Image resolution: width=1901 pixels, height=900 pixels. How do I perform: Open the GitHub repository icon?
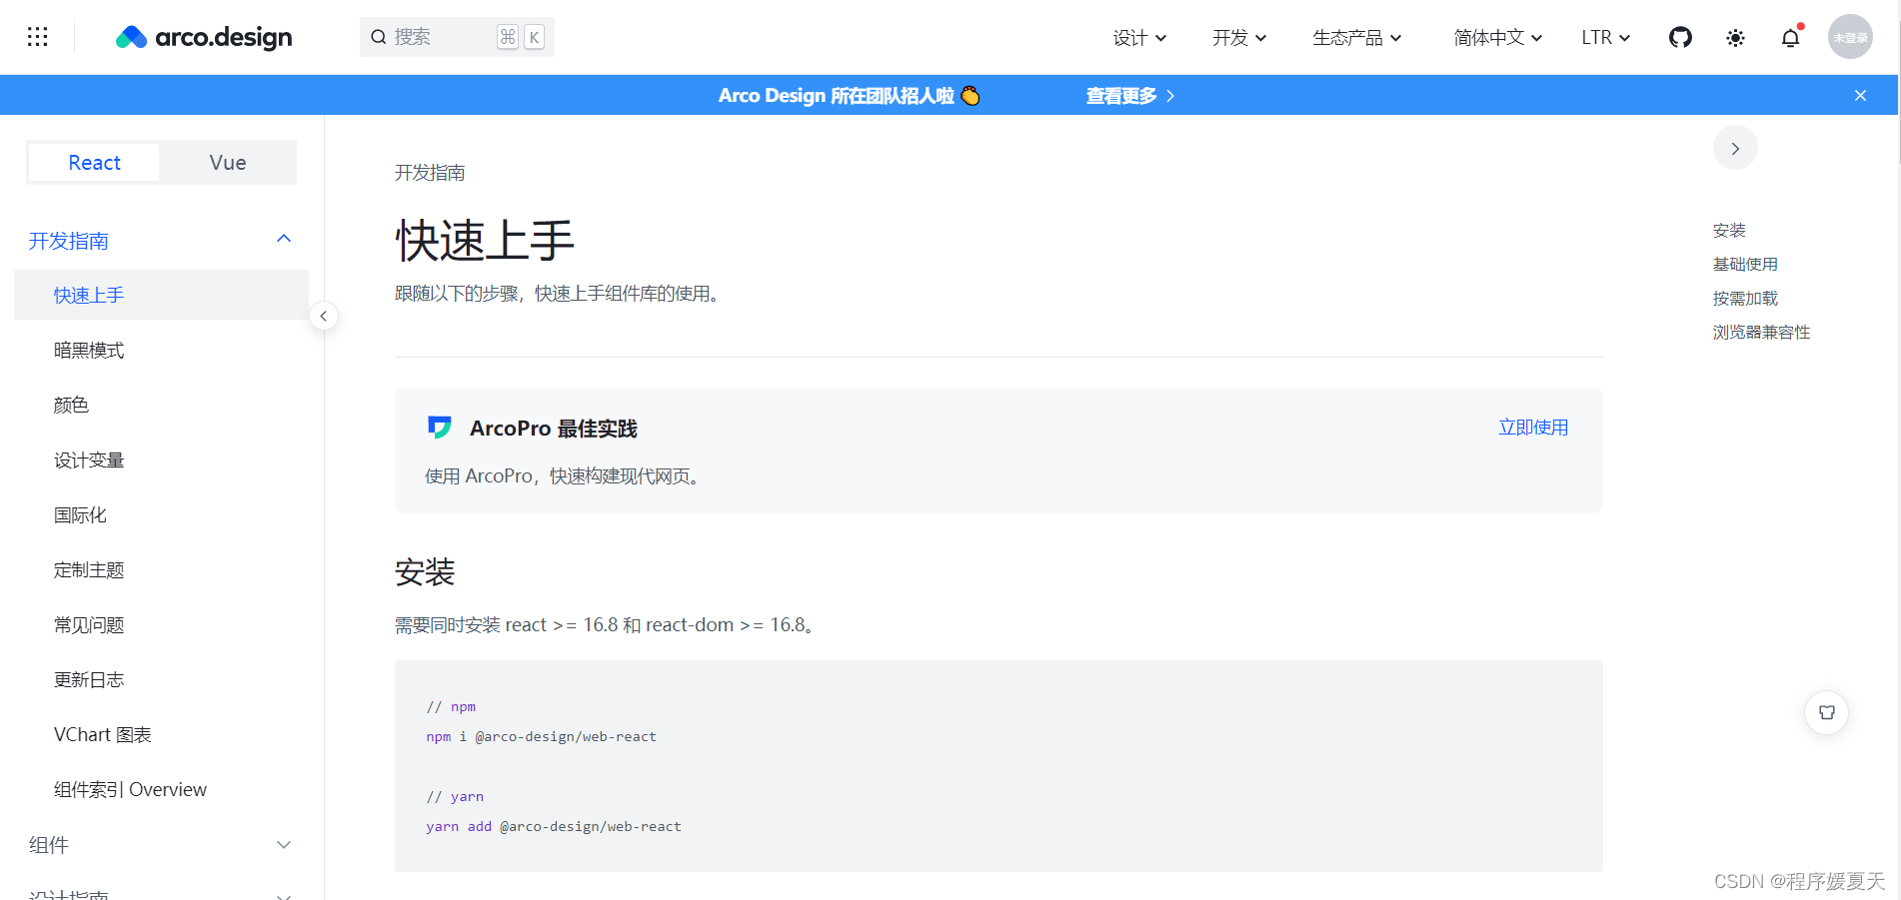(1680, 37)
